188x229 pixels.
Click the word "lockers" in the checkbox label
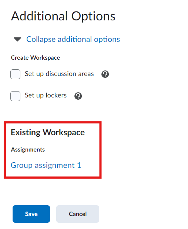[x=56, y=95]
